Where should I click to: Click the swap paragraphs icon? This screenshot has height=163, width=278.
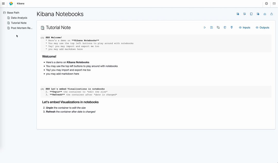tap(218, 28)
